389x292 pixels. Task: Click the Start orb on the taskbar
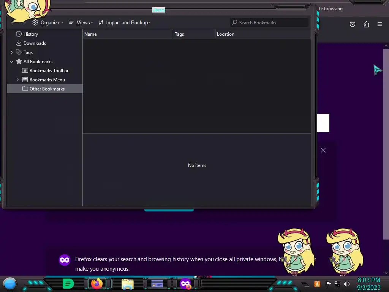(x=10, y=284)
